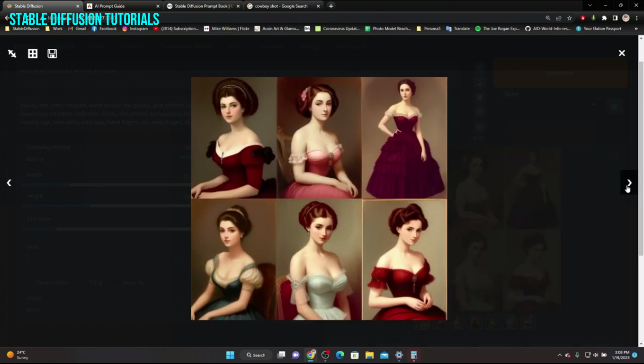Viewport: 644px width, 364px height.
Task: Open the Instagram bookmark
Action: point(135,28)
